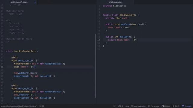Image resolution: width=193 pixels, height=108 pixels.
Task: Click 'public class HandEvaluator {' declaration
Action: coord(121,15)
